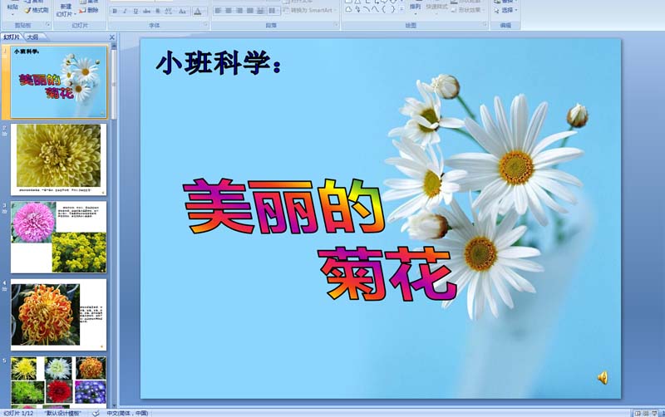This screenshot has height=417, width=665.
Task: Open the Columns dropdown
Action: pyautogui.click(x=273, y=10)
